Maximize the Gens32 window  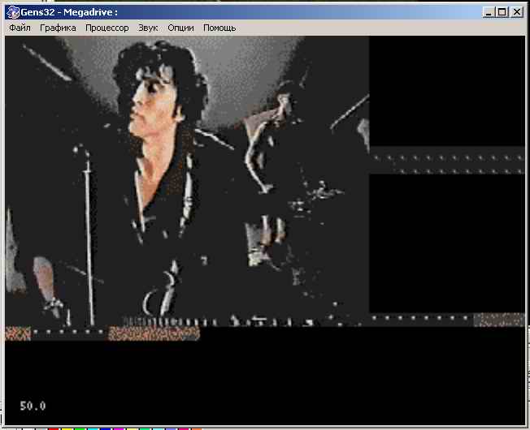[502, 12]
